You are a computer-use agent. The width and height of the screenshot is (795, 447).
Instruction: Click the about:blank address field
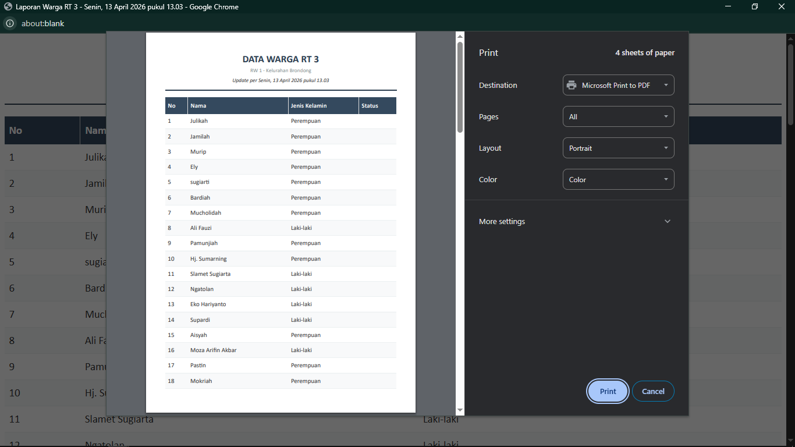(x=43, y=24)
